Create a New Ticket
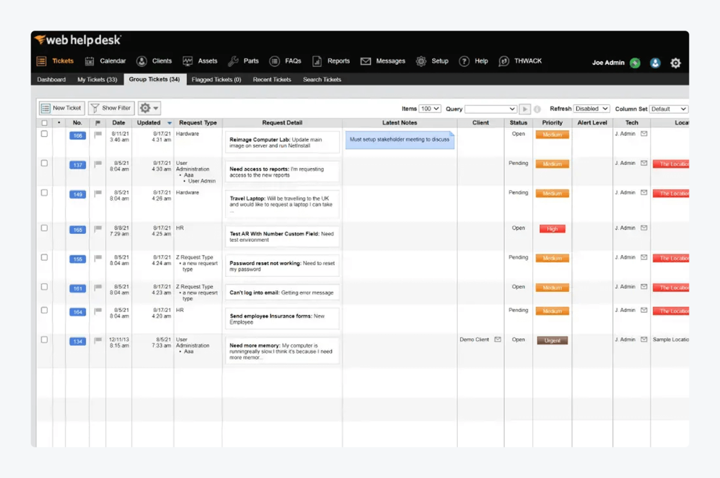Viewport: 720px width, 478px height. coord(61,108)
